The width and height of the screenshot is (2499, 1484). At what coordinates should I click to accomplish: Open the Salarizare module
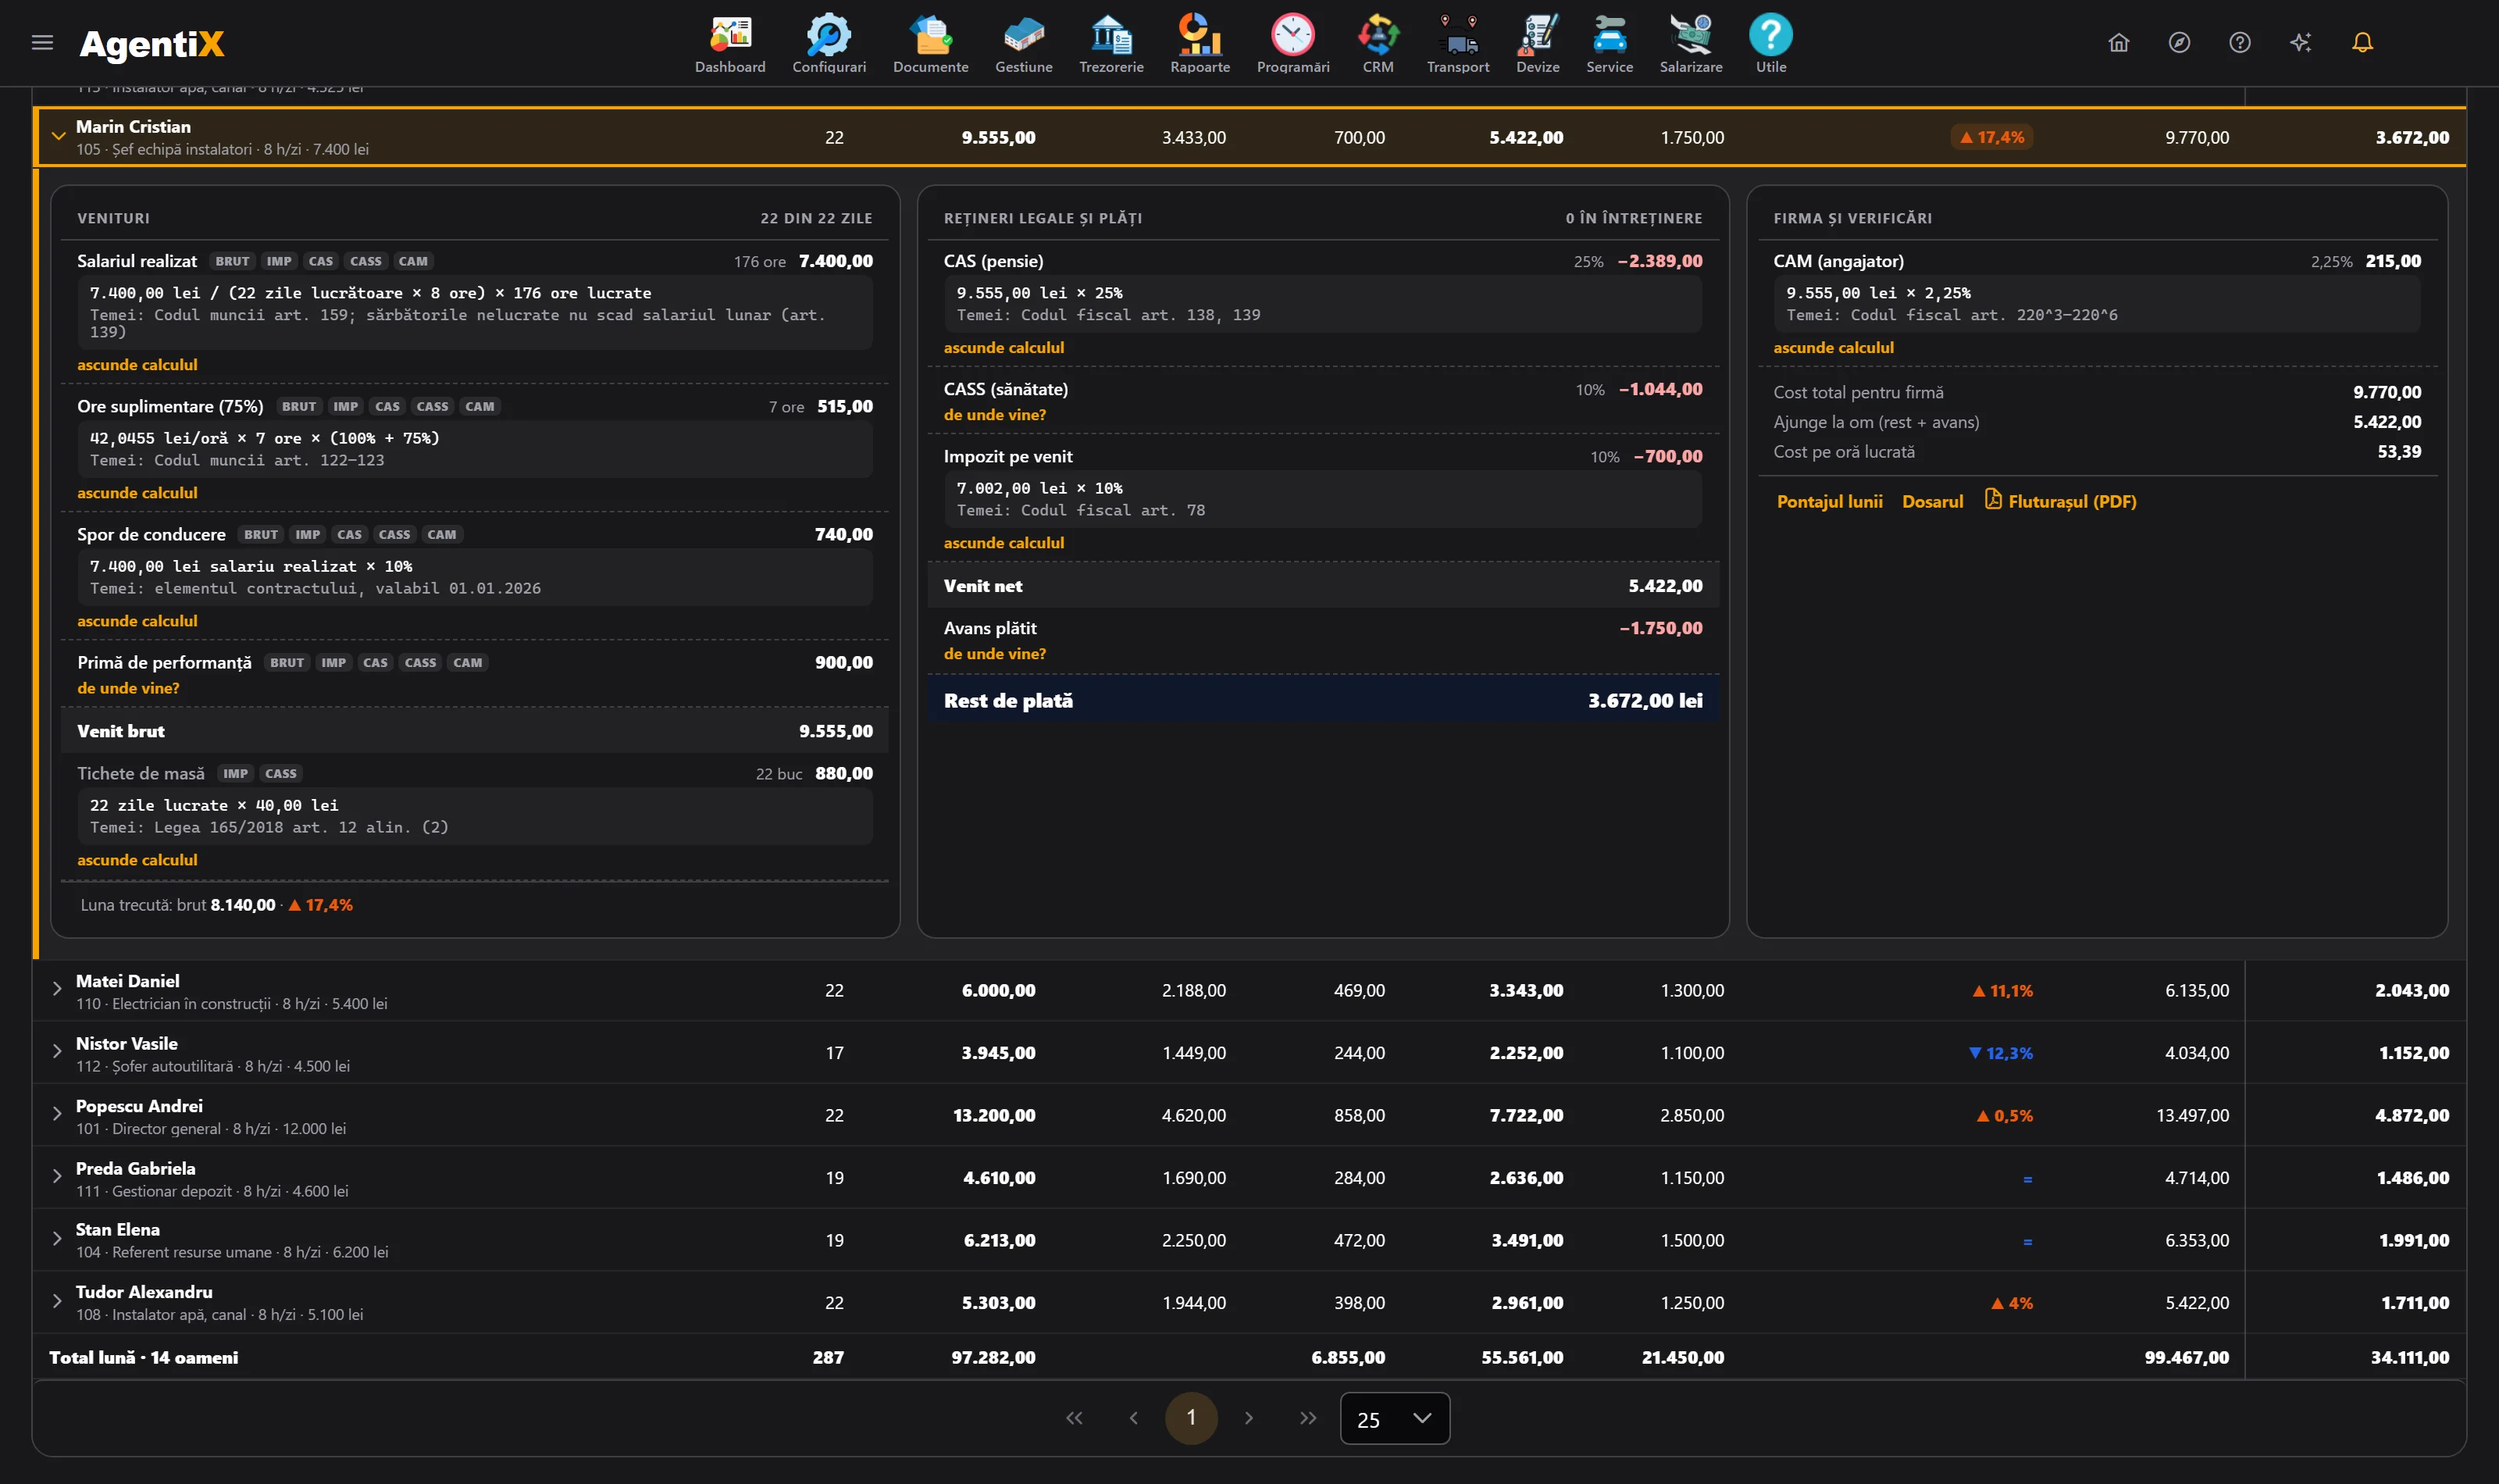click(x=1690, y=44)
